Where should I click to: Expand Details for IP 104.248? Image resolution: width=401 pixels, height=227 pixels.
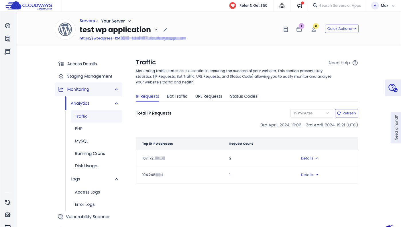pos(310,175)
